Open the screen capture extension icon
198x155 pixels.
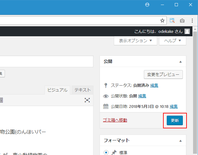coord(172,20)
